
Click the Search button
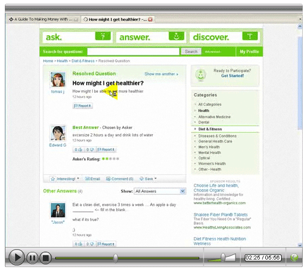pos(191,51)
